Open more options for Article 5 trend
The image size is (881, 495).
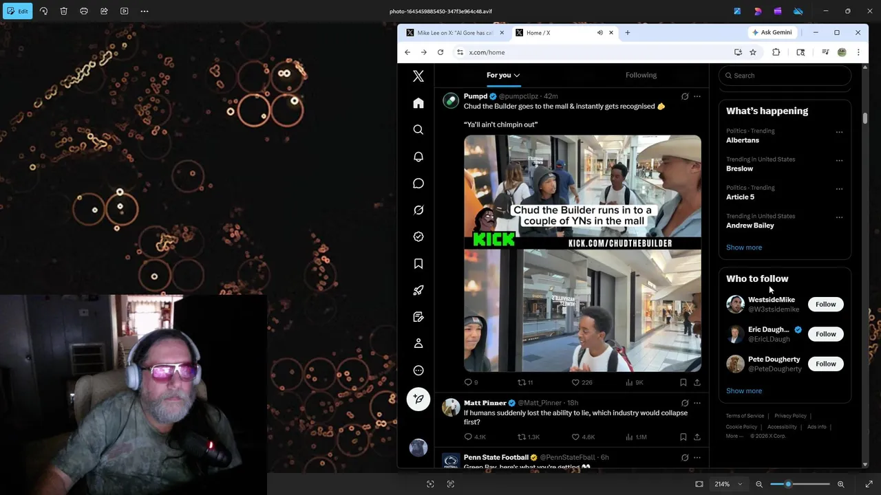[x=839, y=188]
